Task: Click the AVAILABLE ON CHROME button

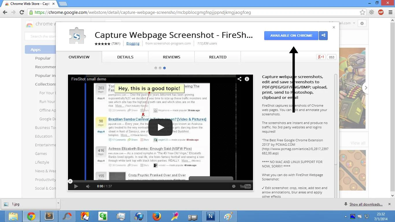Action: pyautogui.click(x=291, y=36)
